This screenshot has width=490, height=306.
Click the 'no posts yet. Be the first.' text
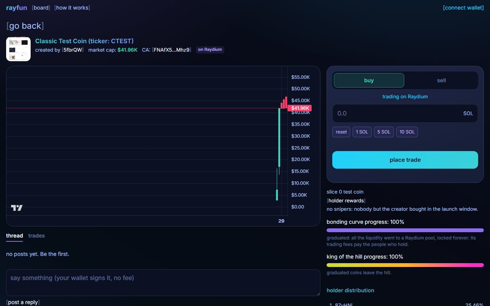coord(38,254)
